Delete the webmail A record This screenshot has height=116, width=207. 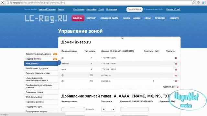click(x=176, y=64)
